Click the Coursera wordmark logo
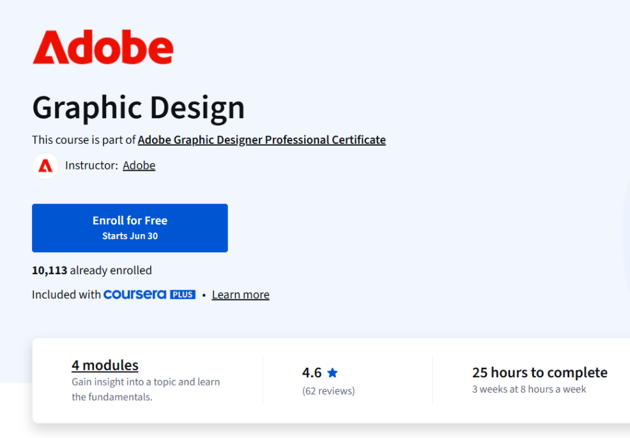The height and width of the screenshot is (438, 630). pos(135,294)
